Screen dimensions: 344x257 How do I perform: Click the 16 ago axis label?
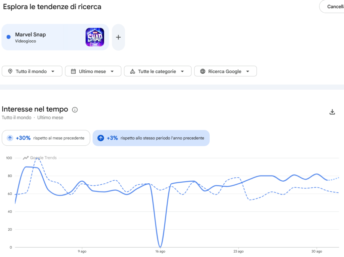(160, 251)
